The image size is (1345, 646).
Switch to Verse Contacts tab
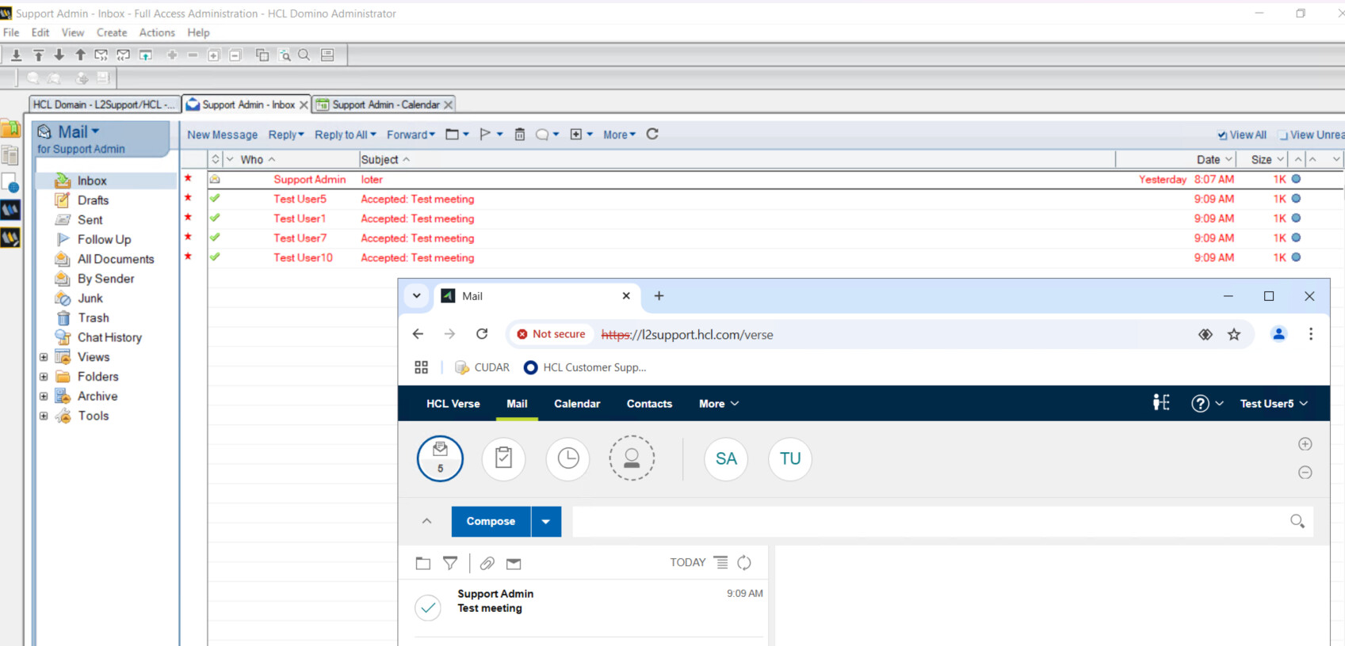649,404
